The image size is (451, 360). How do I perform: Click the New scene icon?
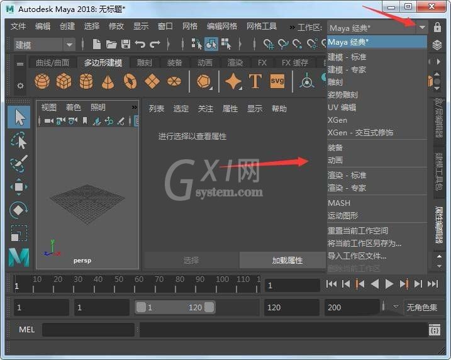[x=97, y=44]
